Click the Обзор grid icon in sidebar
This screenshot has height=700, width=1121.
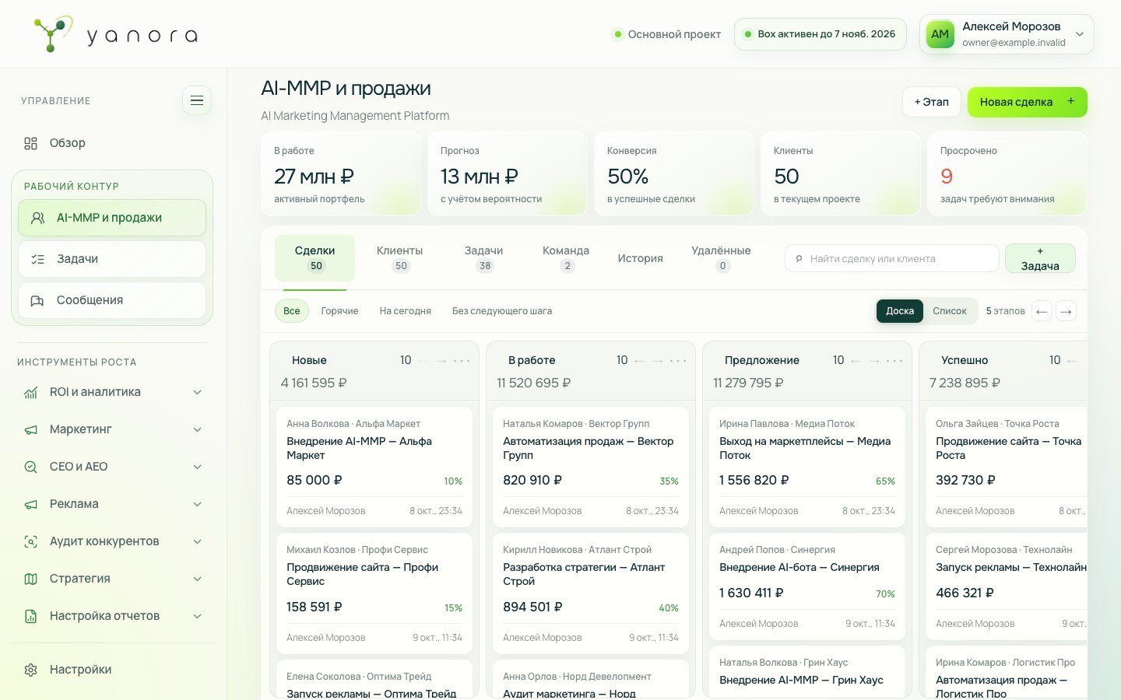click(x=31, y=143)
